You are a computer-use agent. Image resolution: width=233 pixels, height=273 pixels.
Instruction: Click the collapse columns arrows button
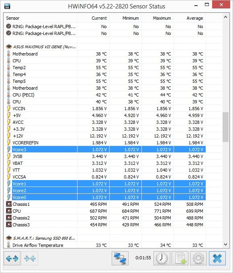(x=30, y=259)
